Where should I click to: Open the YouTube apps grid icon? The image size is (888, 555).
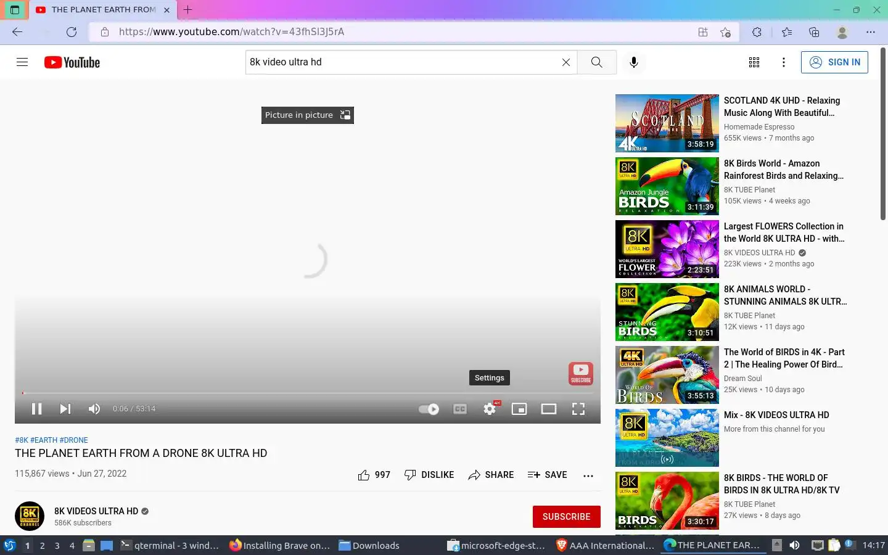[x=754, y=62]
